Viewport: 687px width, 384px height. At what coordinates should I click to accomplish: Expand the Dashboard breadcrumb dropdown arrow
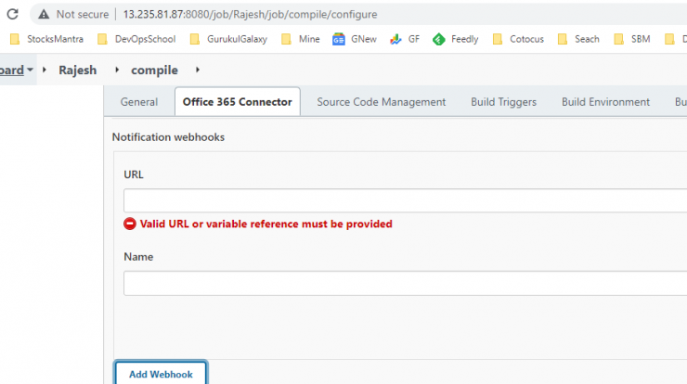tap(30, 70)
